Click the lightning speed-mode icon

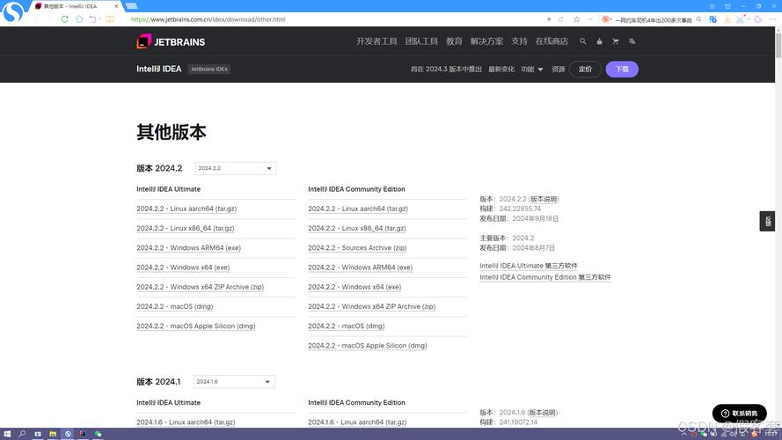tap(549, 19)
